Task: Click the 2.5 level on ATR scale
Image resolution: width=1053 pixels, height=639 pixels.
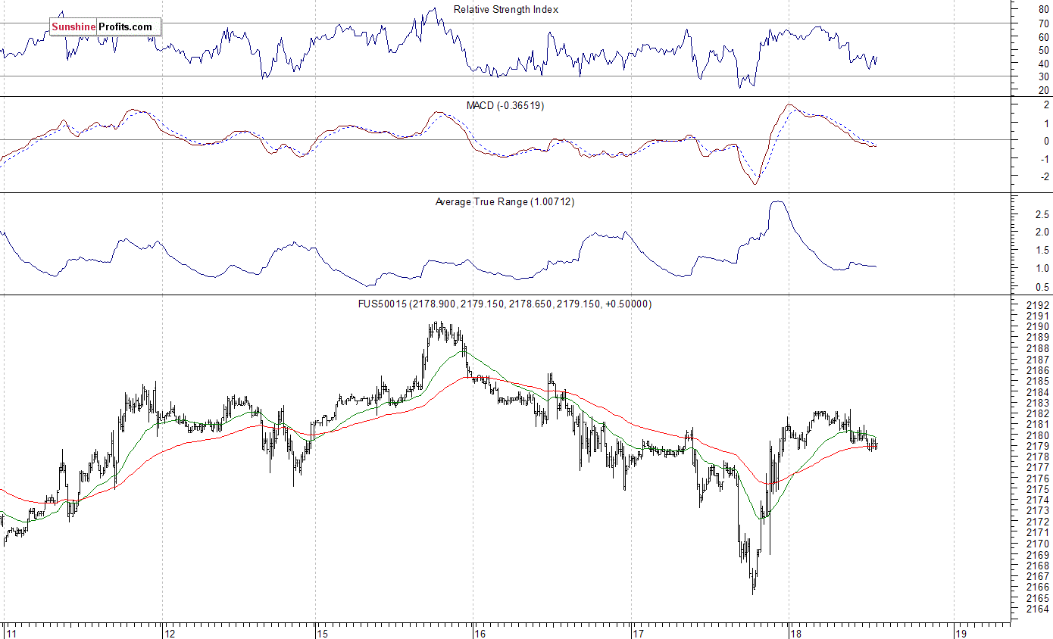Action: pyautogui.click(x=1042, y=215)
